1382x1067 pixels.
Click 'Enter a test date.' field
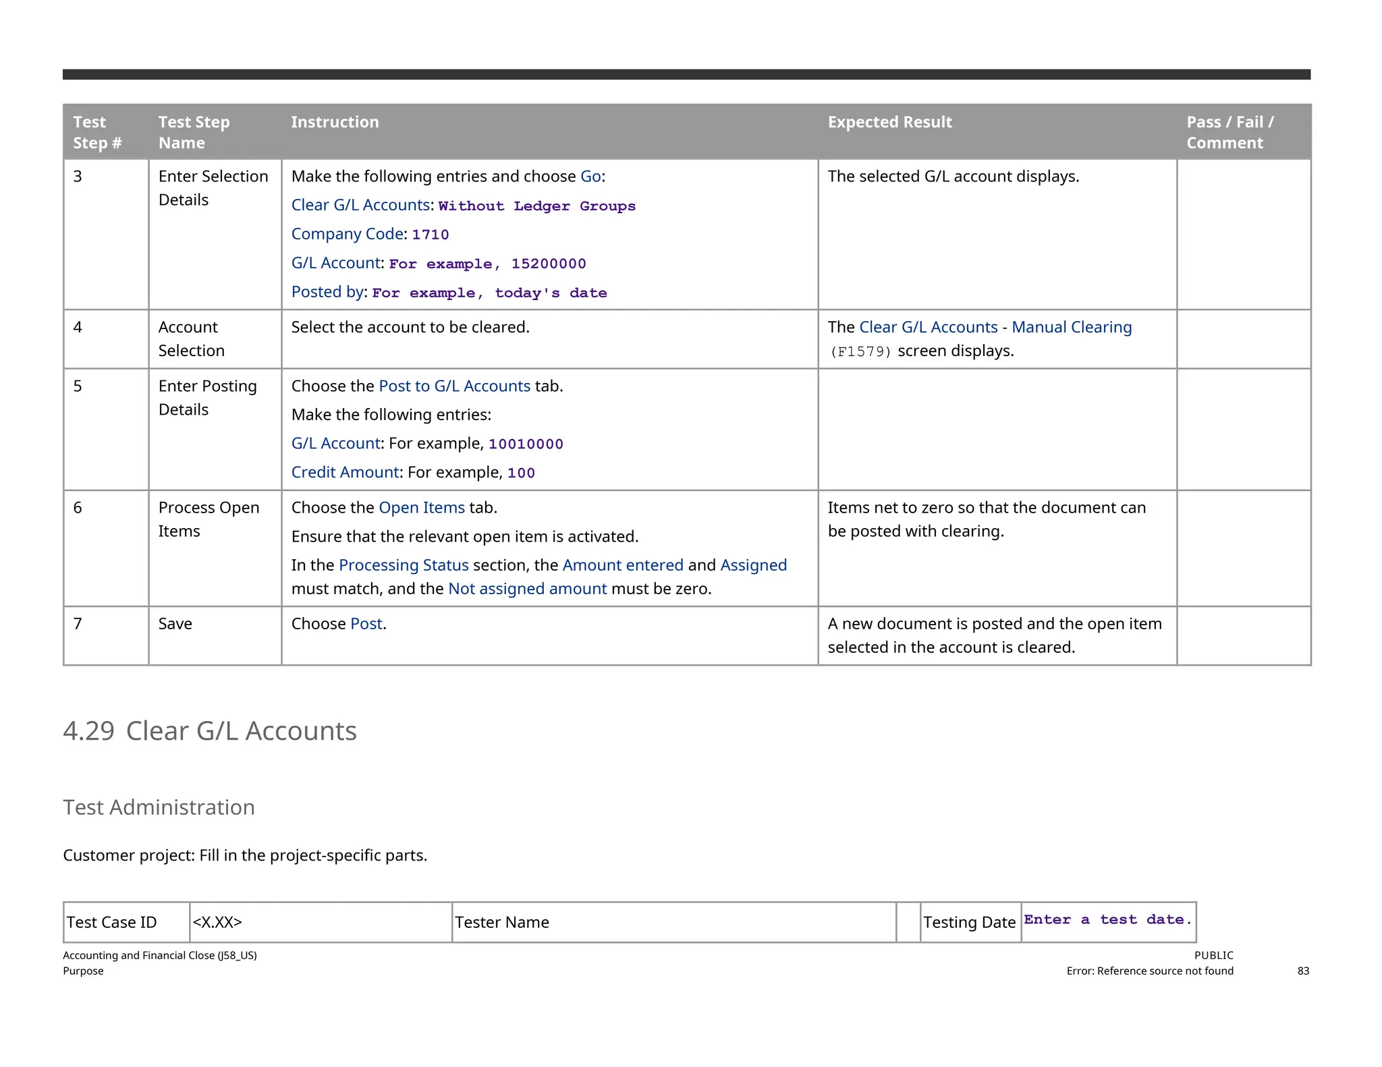point(1107,920)
